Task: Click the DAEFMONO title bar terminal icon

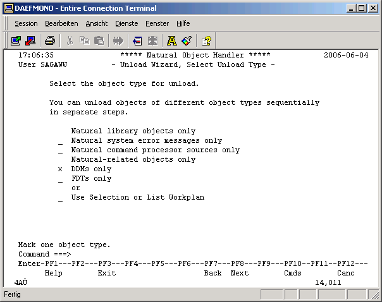Action: [9, 8]
